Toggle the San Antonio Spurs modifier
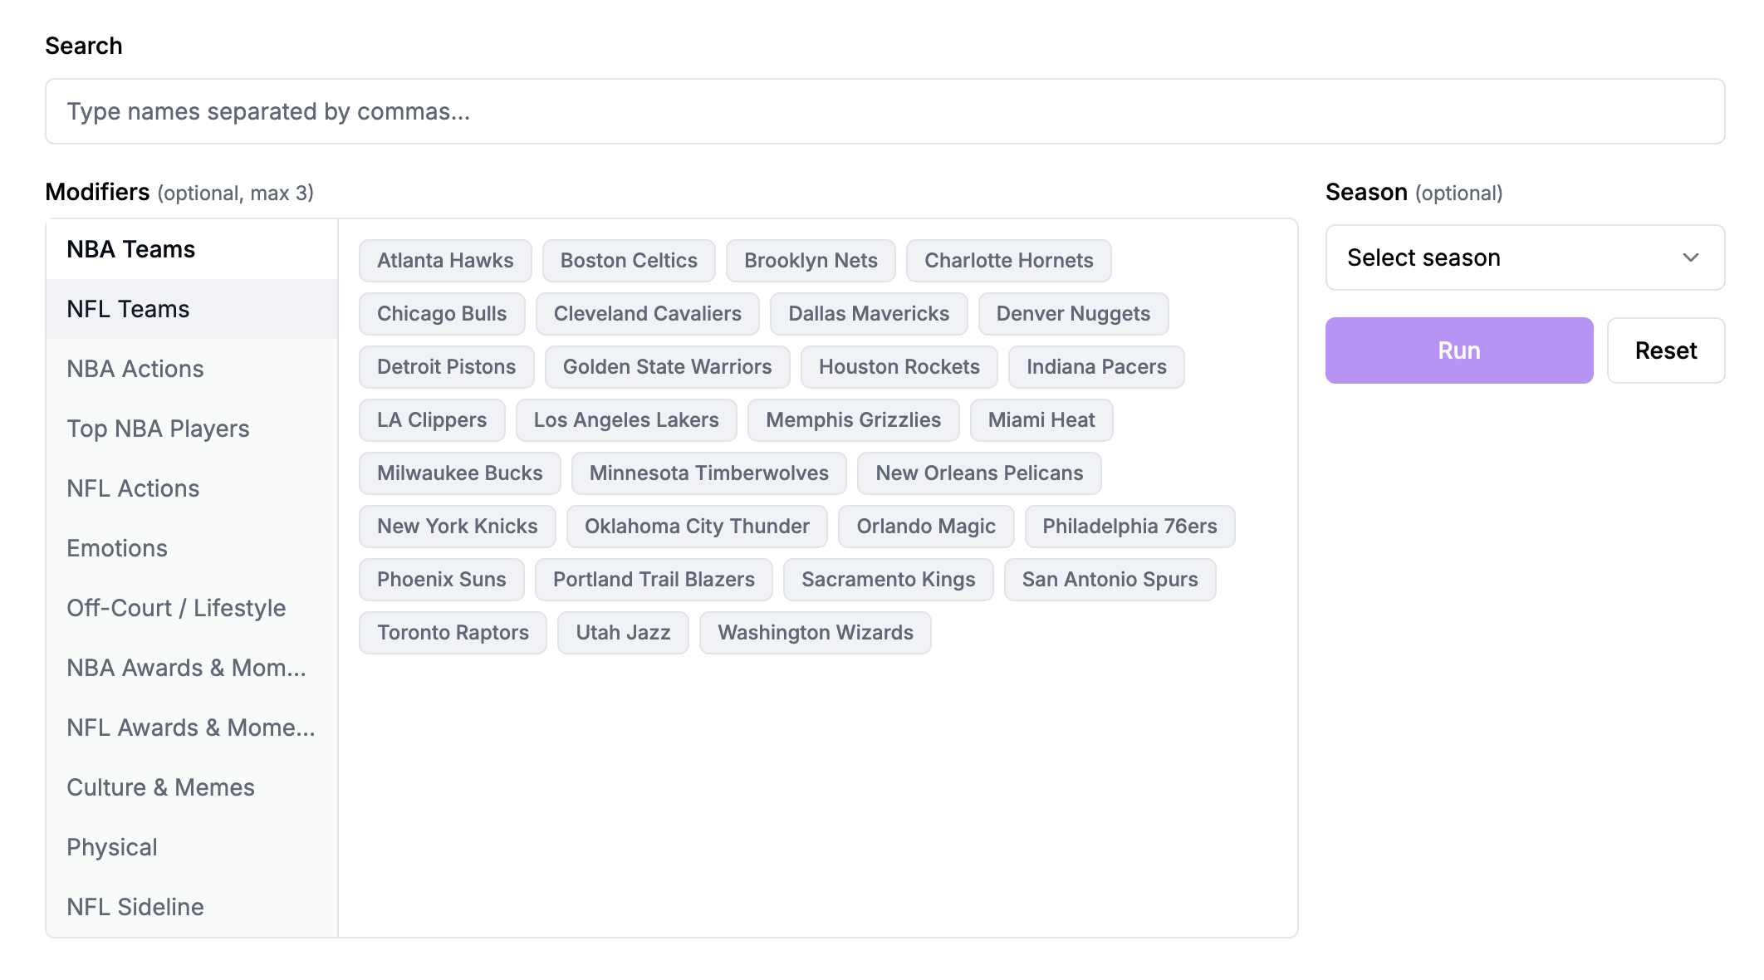1764x980 pixels. pos(1110,580)
